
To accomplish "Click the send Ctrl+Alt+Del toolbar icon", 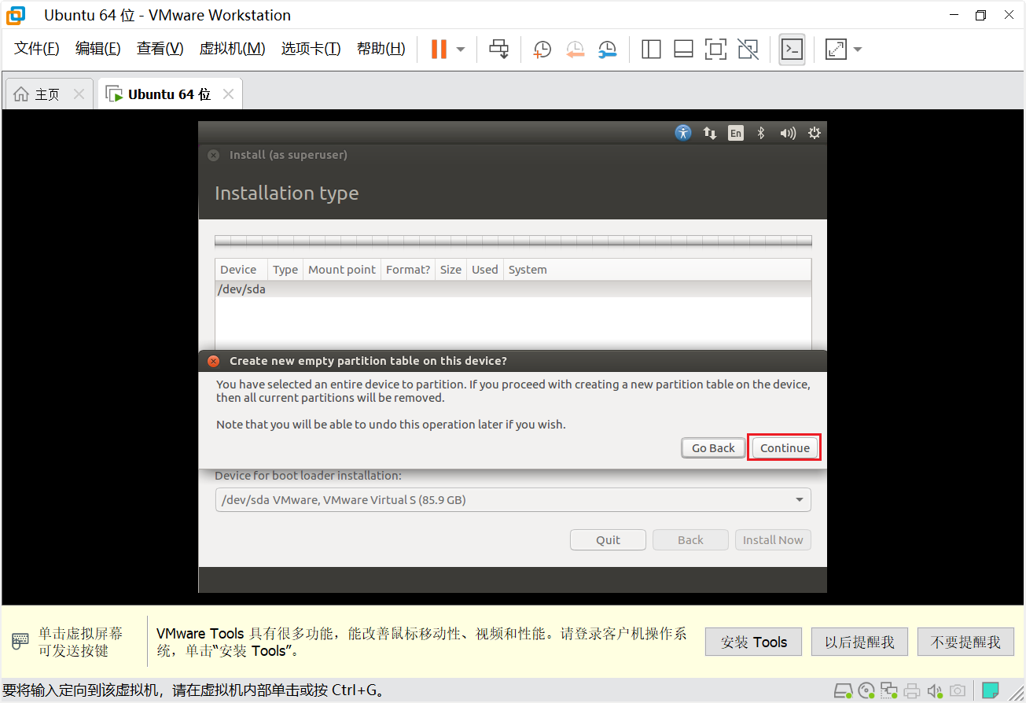I will [x=499, y=50].
